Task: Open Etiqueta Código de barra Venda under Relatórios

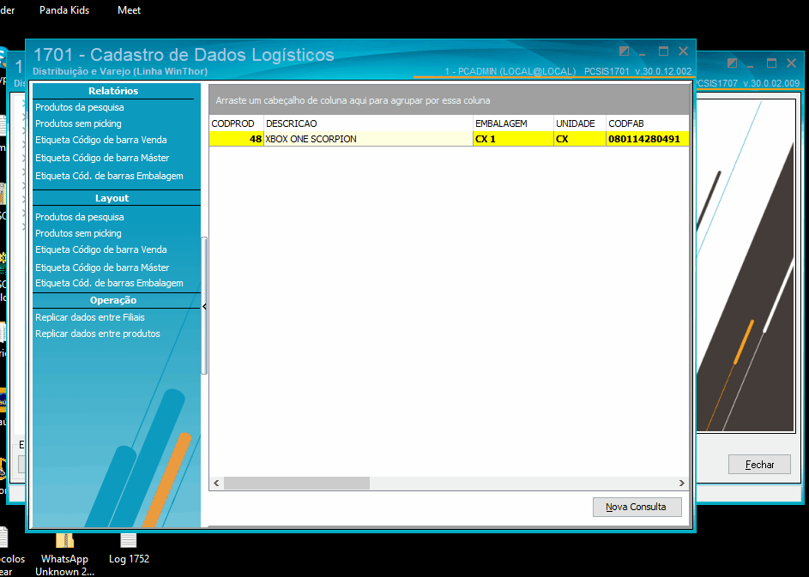Action: [101, 140]
